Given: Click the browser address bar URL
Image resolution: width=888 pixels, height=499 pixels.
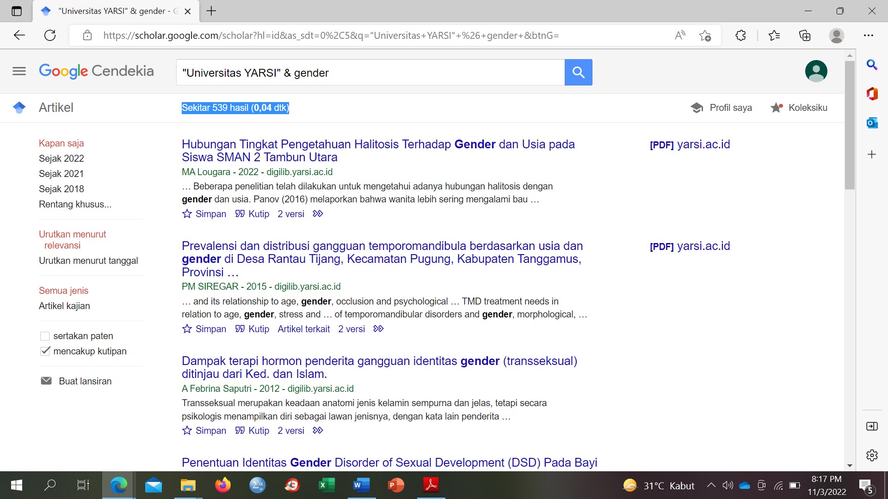Looking at the screenshot, I should point(331,36).
